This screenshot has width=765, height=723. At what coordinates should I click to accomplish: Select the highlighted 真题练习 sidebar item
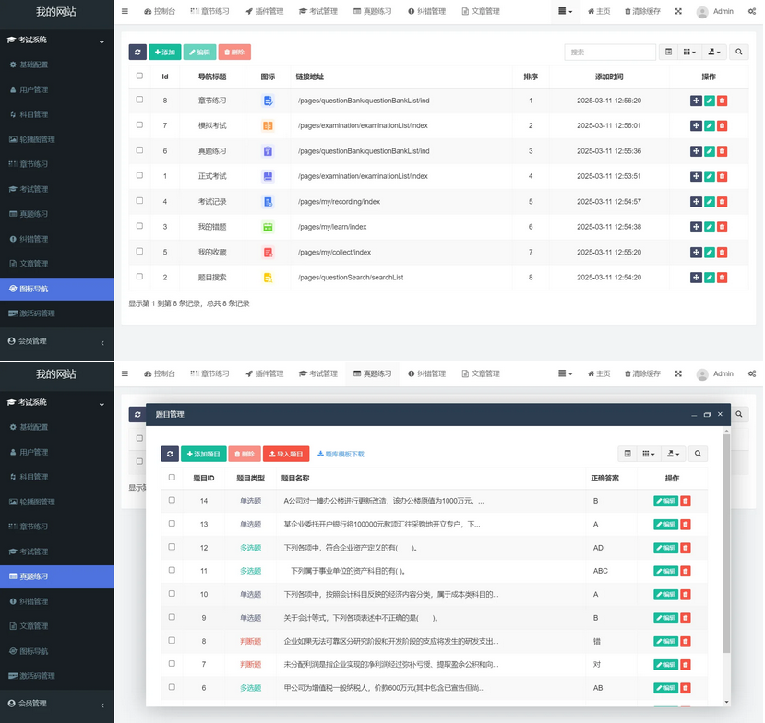click(56, 576)
